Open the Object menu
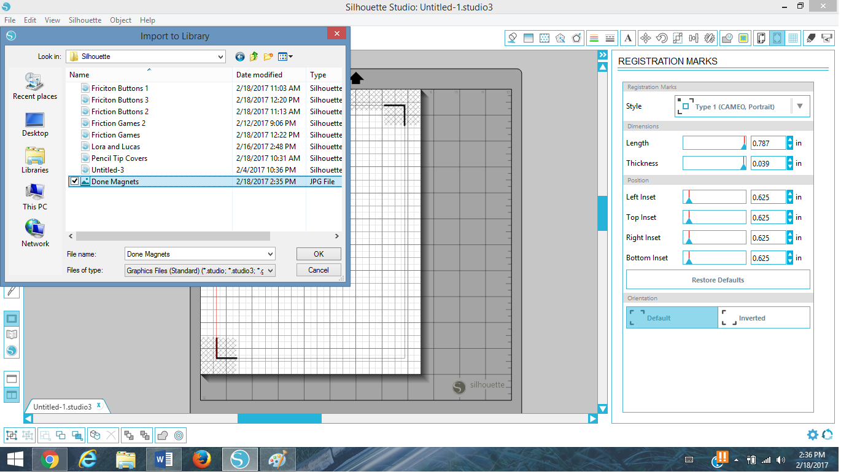841x474 pixels. 120,20
